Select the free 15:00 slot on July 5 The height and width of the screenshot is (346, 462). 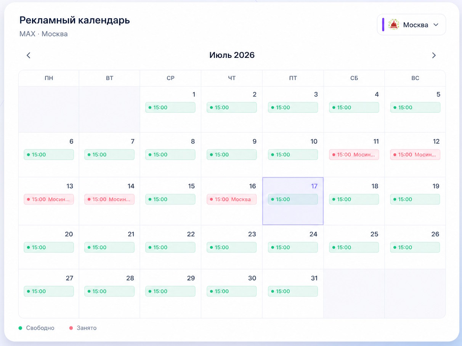[x=415, y=107]
